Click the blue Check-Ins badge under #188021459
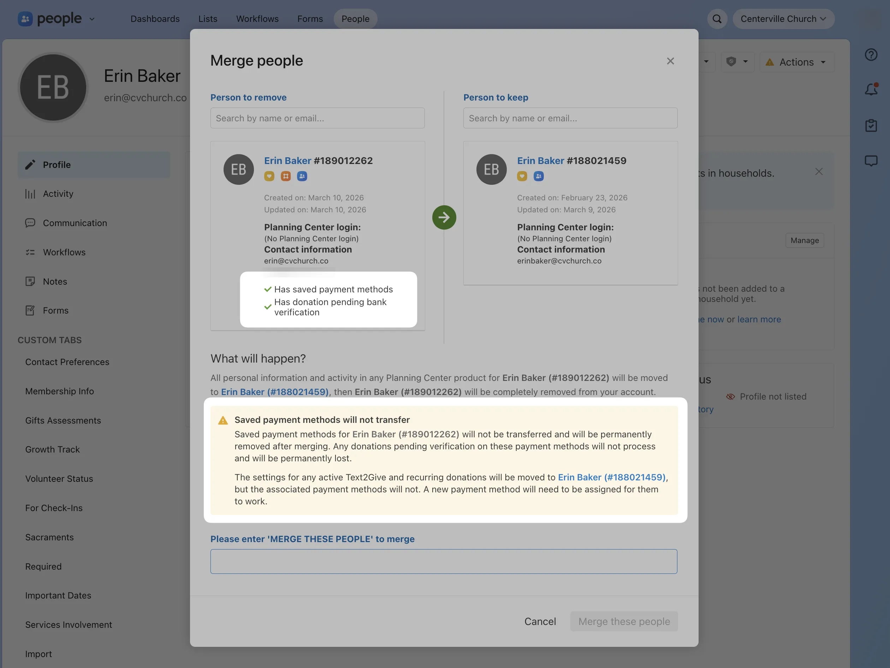Viewport: 890px width, 668px height. tap(539, 176)
